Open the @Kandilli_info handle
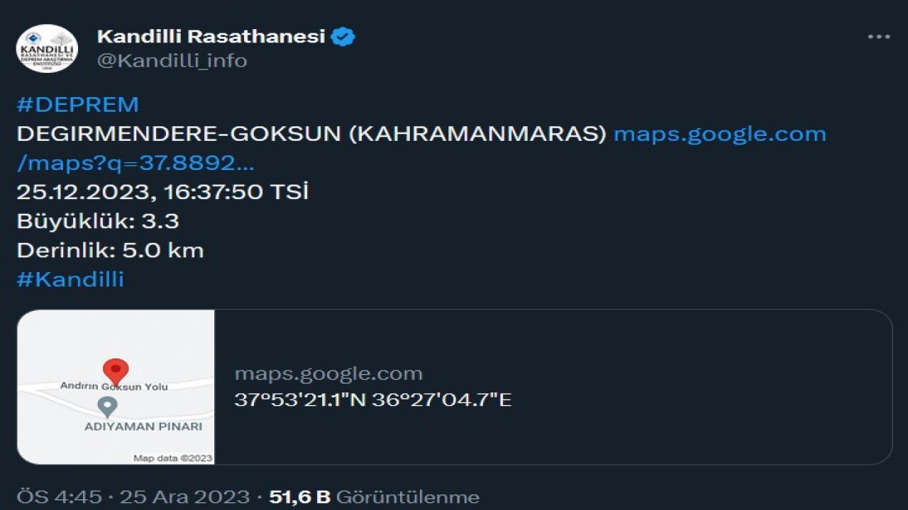The width and height of the screenshot is (908, 510). (x=170, y=61)
